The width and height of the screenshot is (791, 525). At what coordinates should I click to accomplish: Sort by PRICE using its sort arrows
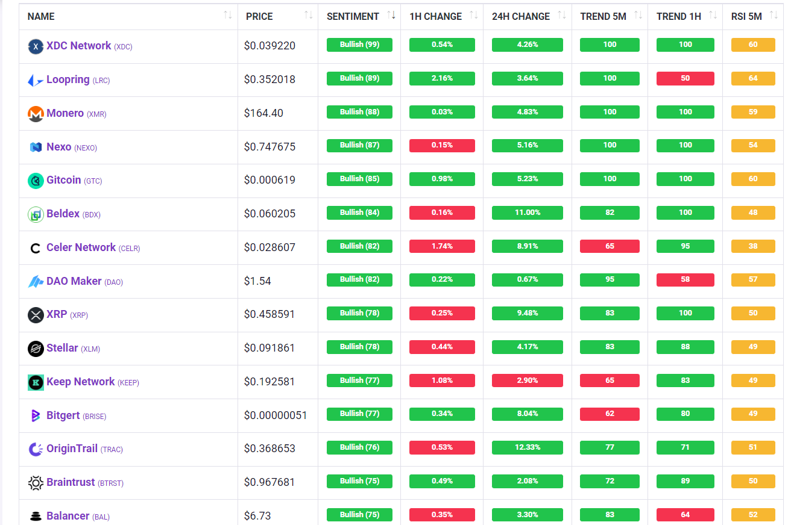(308, 16)
